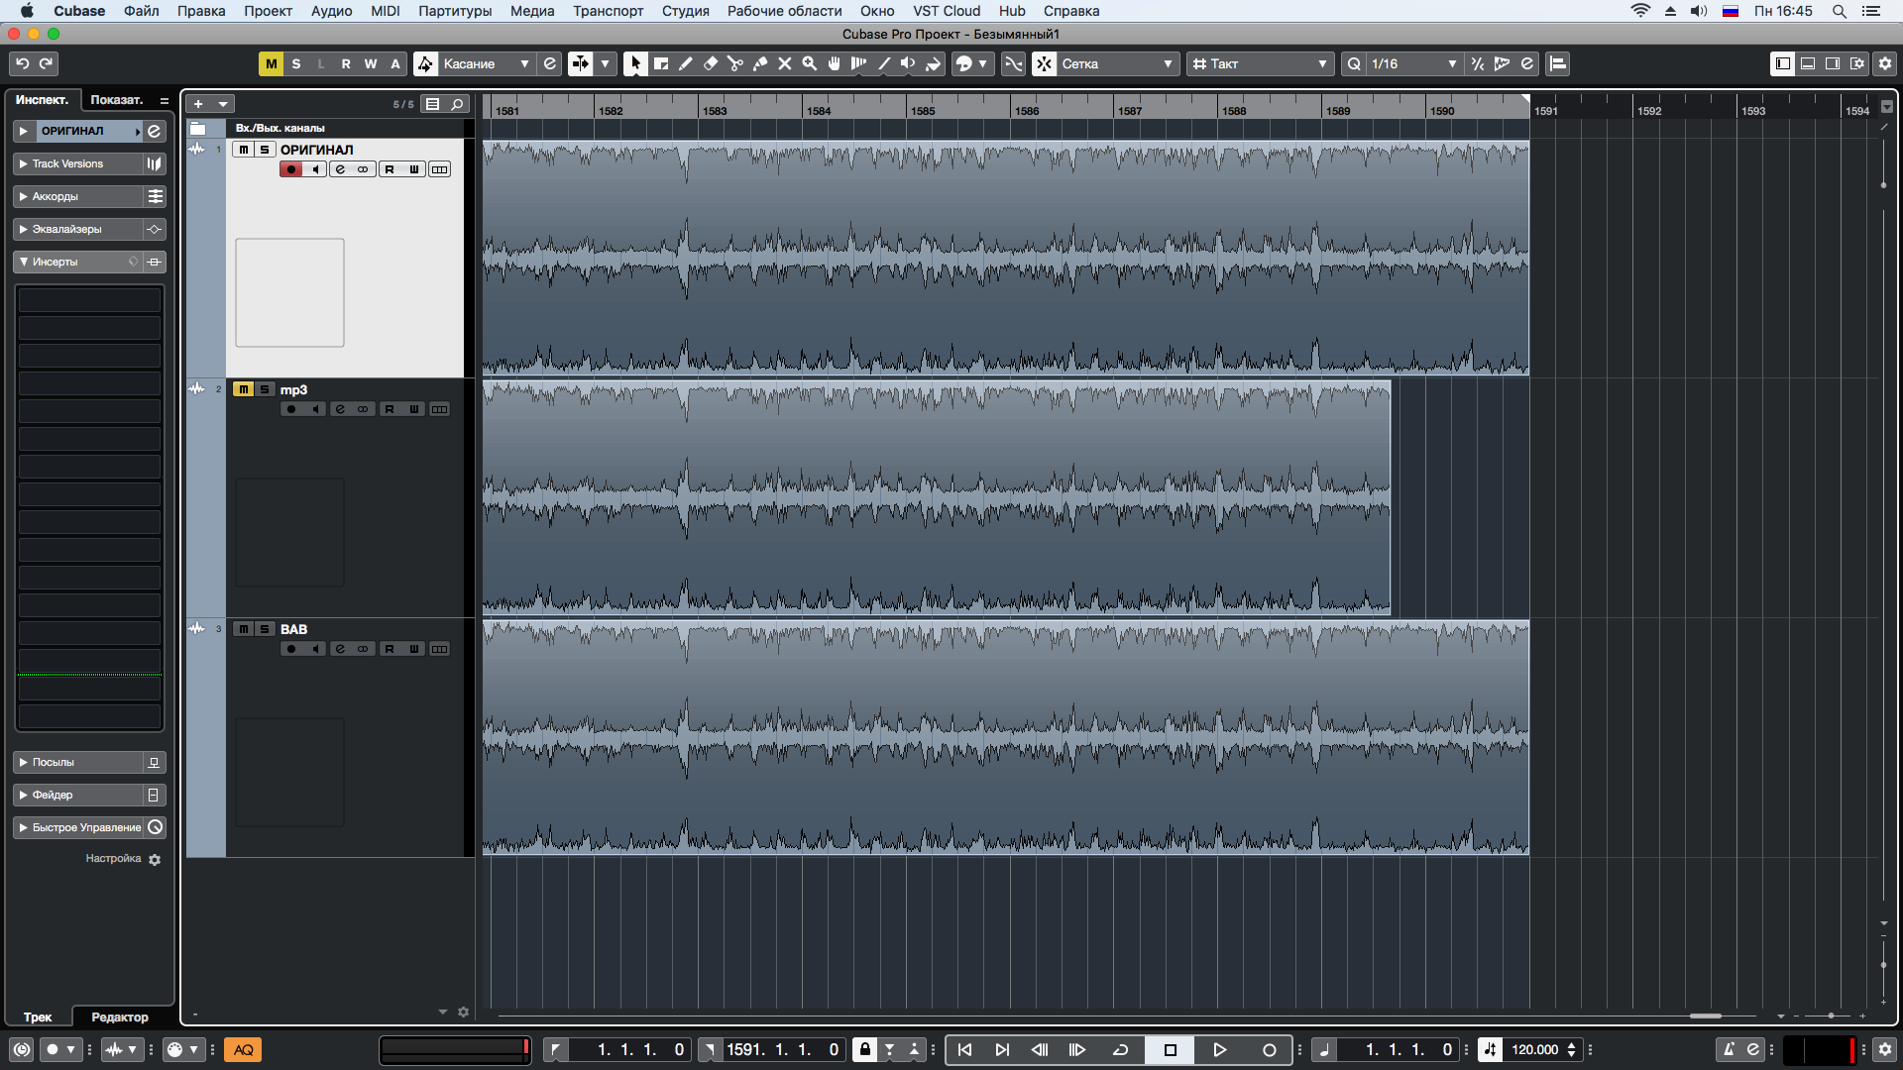Click the Настройка inspector settings link
Viewport: 1903px width, 1070px height.
coord(114,859)
